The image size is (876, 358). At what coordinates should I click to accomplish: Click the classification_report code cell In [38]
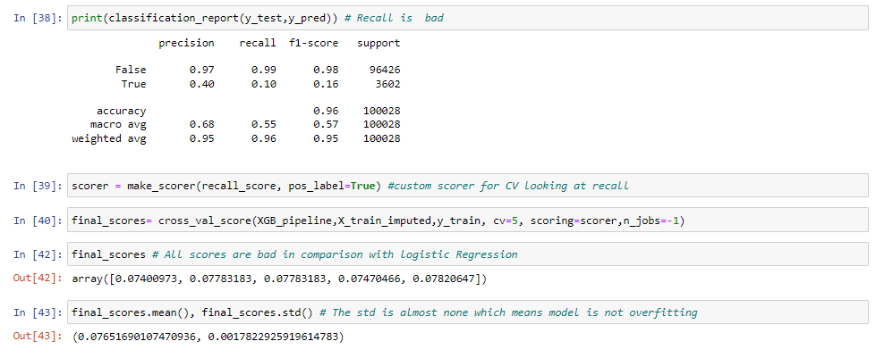468,18
